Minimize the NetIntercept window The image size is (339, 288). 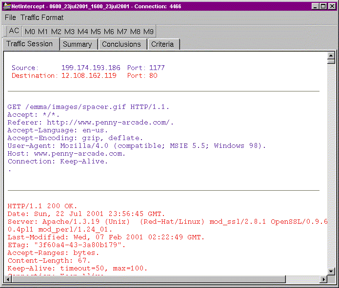[315, 6]
